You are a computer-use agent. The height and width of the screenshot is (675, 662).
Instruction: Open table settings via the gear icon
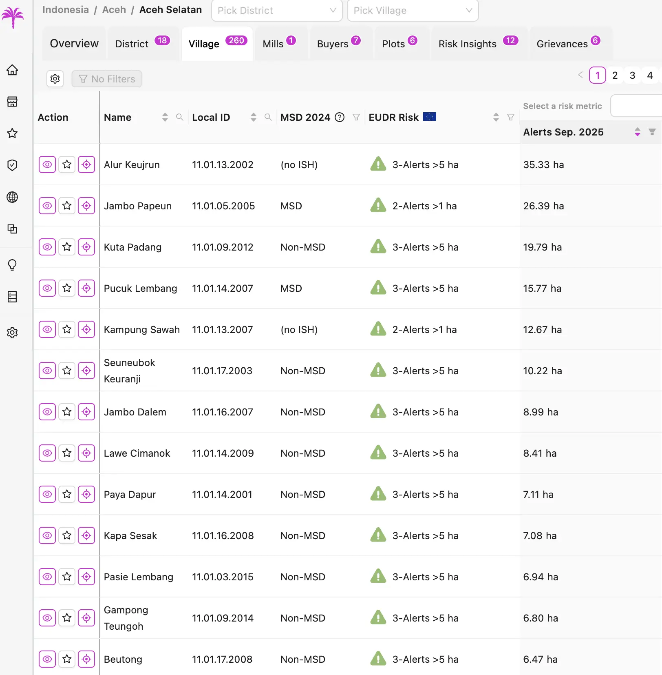(55, 79)
